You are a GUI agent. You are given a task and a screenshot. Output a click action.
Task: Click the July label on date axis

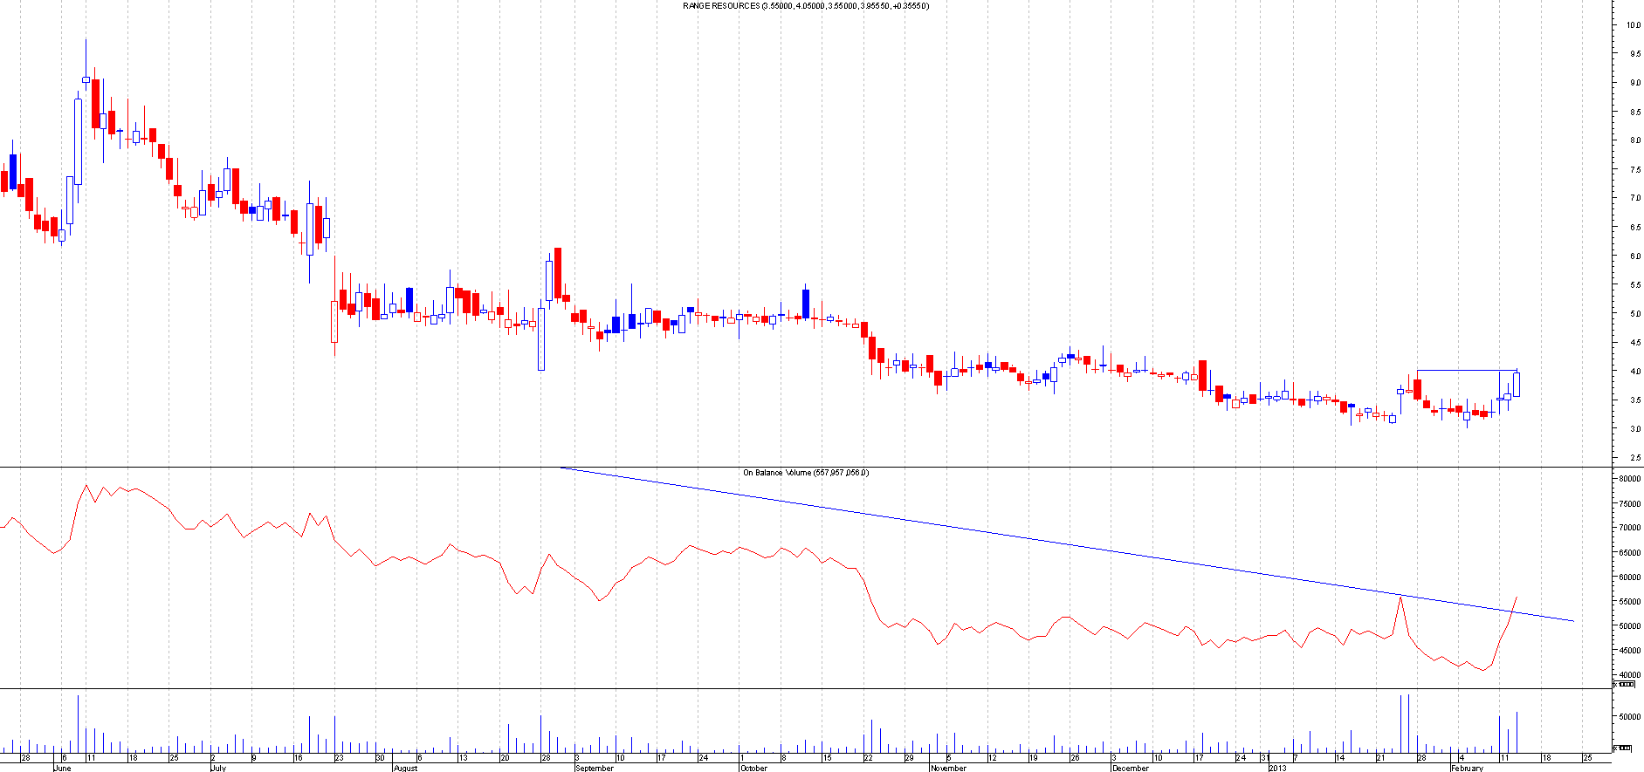[x=218, y=769]
